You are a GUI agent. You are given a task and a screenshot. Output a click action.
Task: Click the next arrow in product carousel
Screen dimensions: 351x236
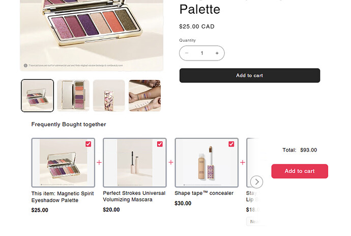pos(257,182)
